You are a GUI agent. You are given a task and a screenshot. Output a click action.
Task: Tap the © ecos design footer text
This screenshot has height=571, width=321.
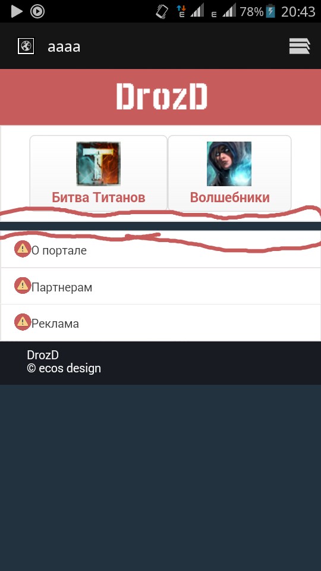tap(64, 368)
